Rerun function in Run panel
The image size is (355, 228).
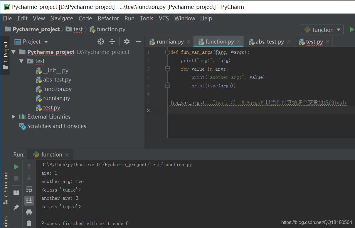point(16,167)
